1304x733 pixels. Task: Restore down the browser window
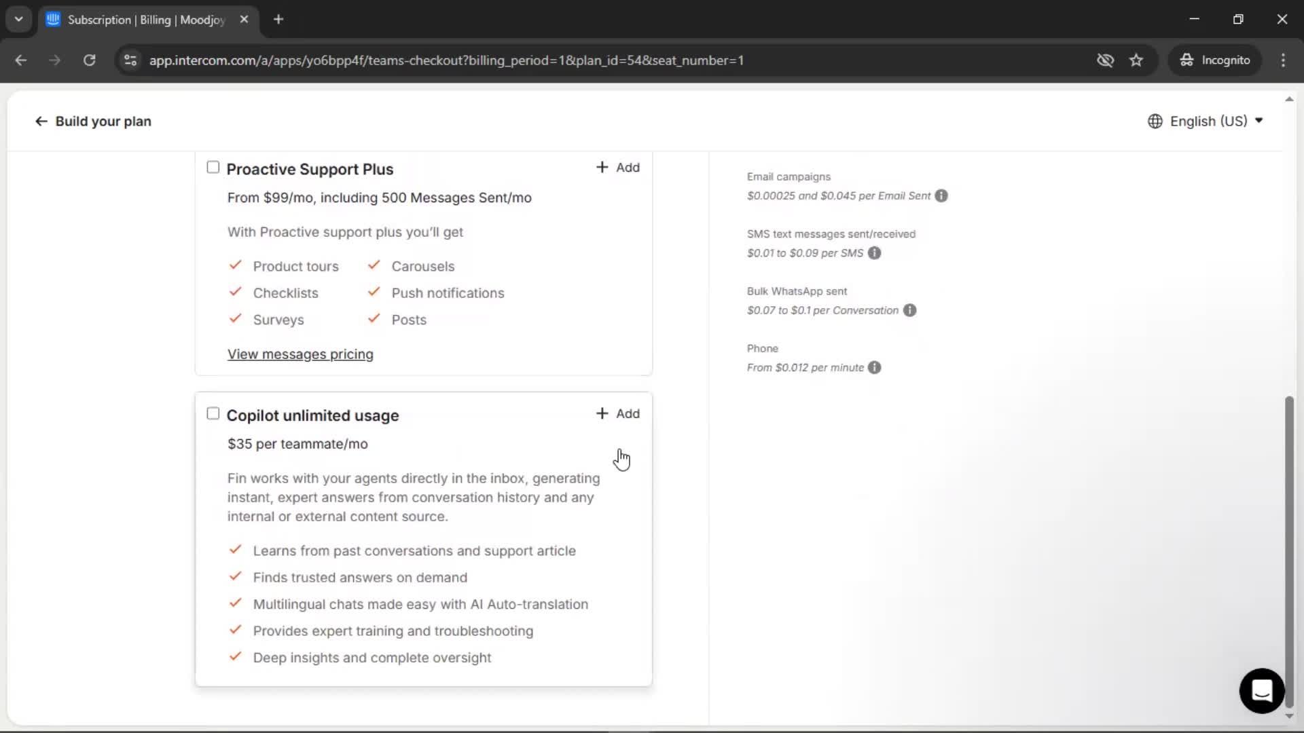tap(1238, 19)
